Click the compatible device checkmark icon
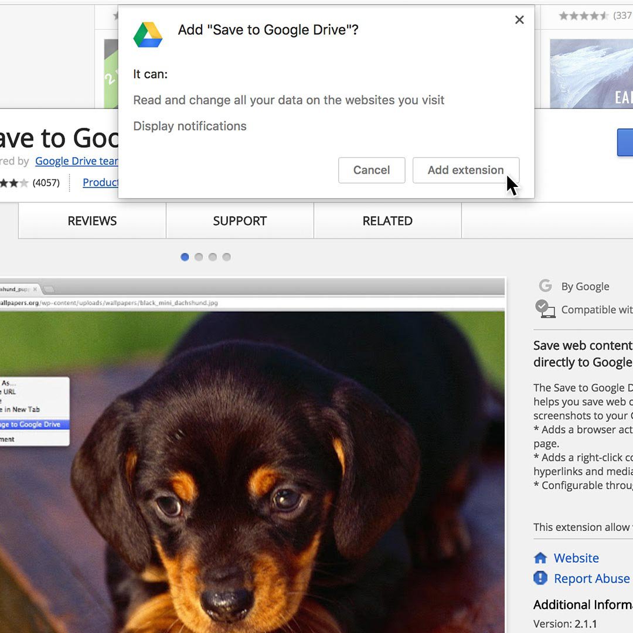Screen dimensions: 633x633 pyautogui.click(x=545, y=309)
